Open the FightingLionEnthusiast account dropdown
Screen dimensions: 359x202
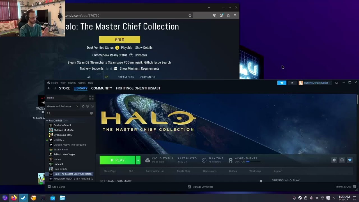click(x=315, y=83)
